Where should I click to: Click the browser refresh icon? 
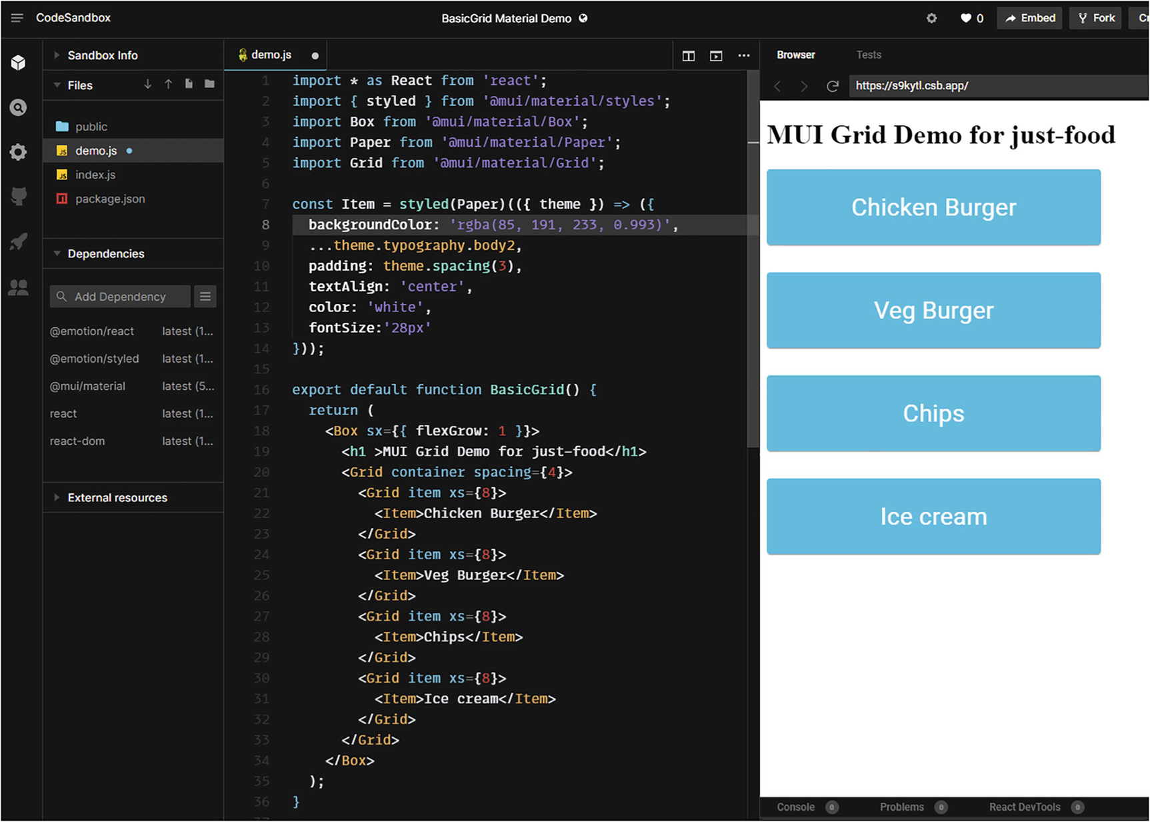[832, 86]
